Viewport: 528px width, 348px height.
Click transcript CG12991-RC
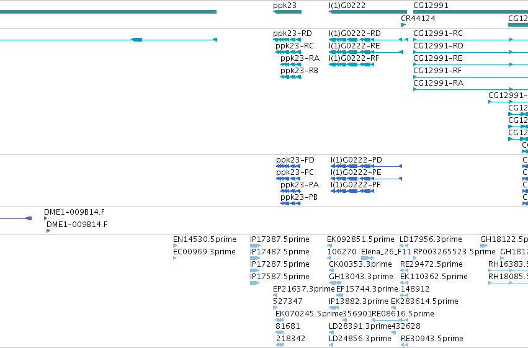coord(438,33)
